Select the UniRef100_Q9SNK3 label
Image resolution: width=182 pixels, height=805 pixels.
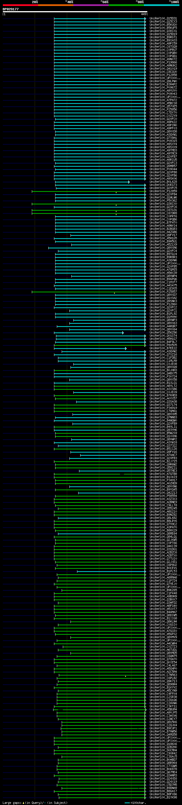pos(163,301)
